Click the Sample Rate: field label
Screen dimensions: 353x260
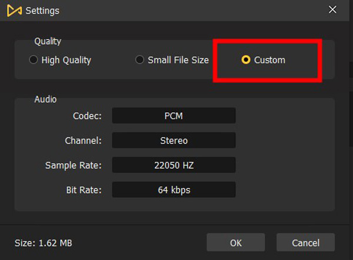click(74, 166)
